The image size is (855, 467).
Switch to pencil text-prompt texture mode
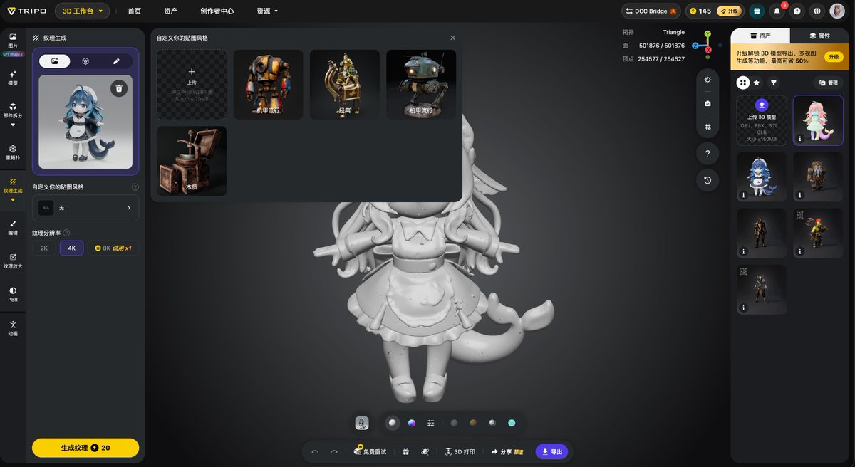(116, 61)
